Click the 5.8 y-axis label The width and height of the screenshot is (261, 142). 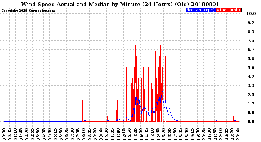click(251, 59)
